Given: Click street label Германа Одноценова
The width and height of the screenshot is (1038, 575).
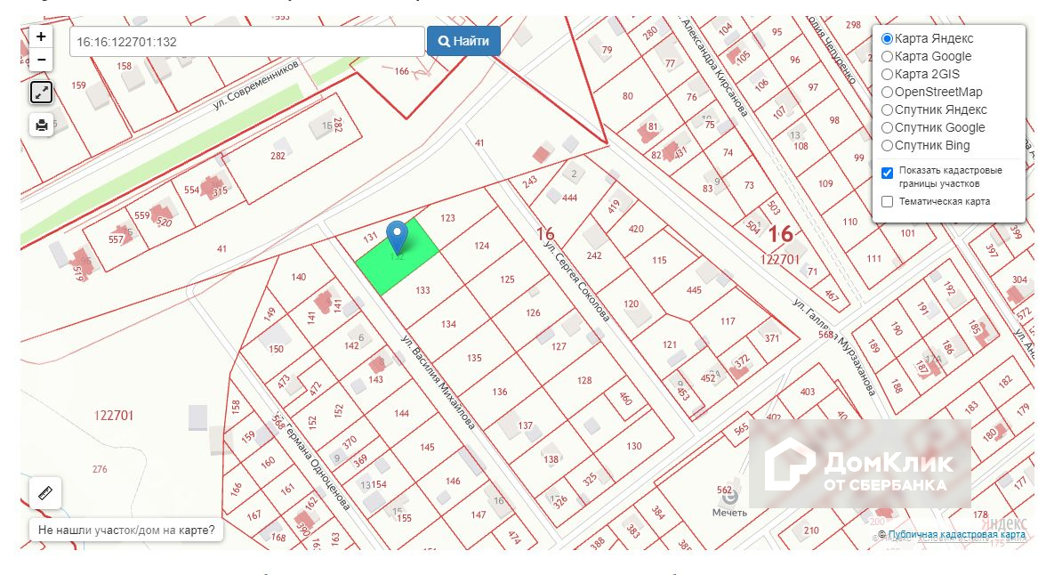Looking at the screenshot, I should pos(317,466).
